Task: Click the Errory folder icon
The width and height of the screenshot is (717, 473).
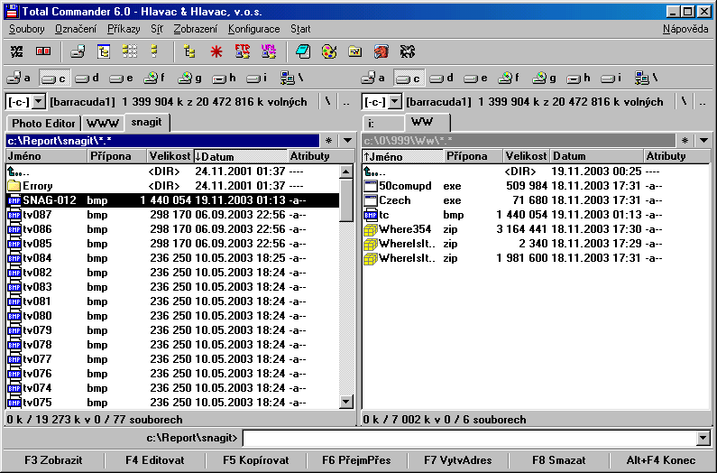Action: pos(14,186)
